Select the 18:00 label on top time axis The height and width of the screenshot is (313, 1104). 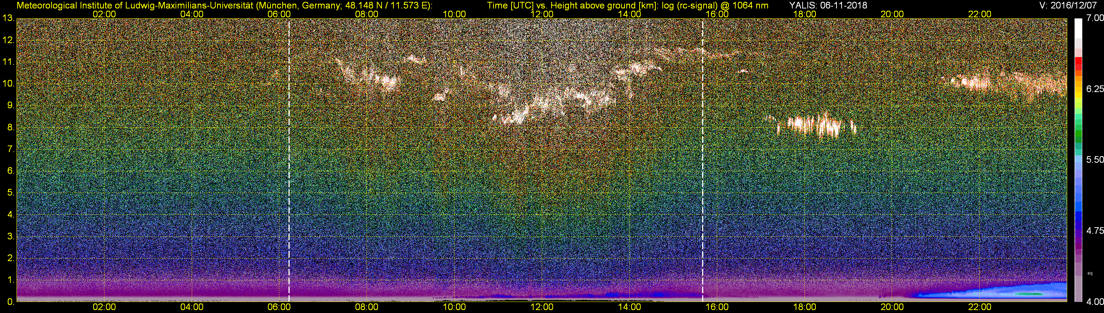(804, 14)
